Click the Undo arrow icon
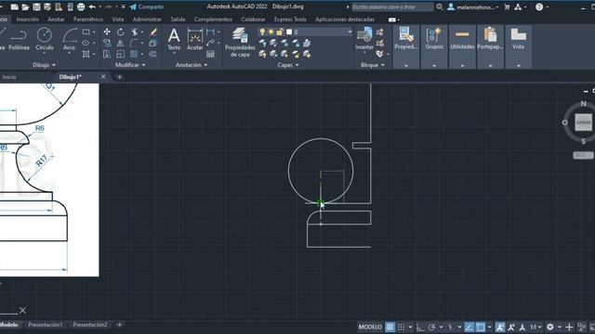Screen dimensions: 595x334 [x=92, y=6]
